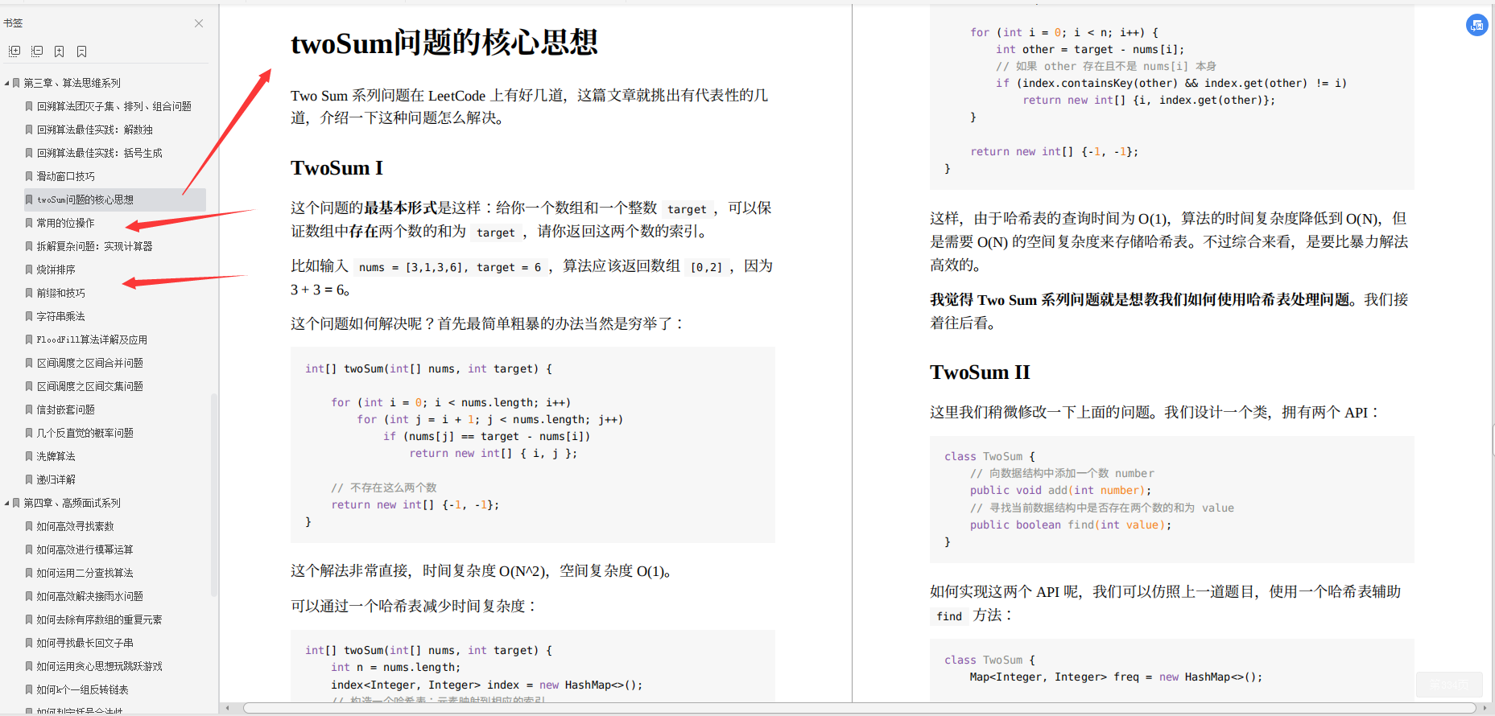Click the bookmark icon beside 前缀和技巧

pos(29,293)
